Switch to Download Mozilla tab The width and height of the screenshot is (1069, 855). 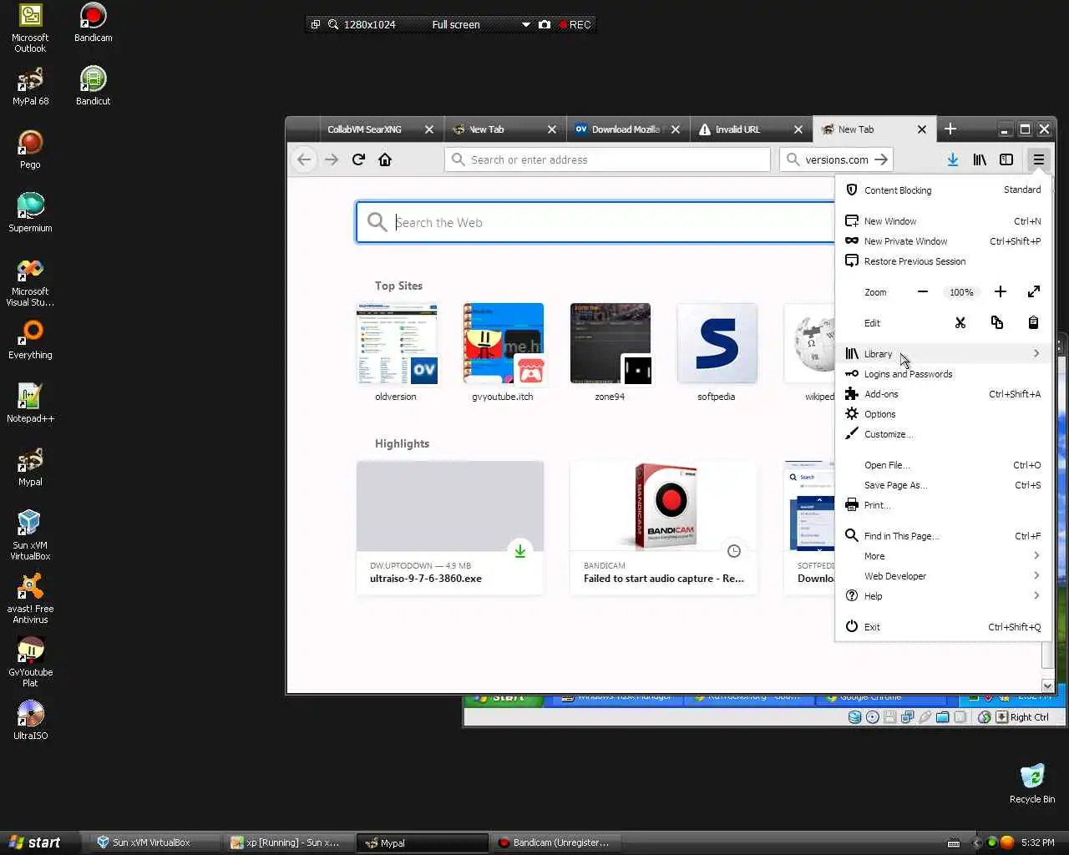pos(626,129)
